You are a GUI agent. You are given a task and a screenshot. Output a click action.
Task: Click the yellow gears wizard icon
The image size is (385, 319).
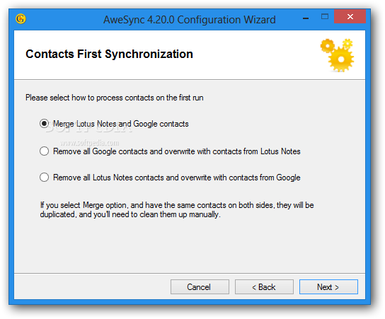[338, 55]
